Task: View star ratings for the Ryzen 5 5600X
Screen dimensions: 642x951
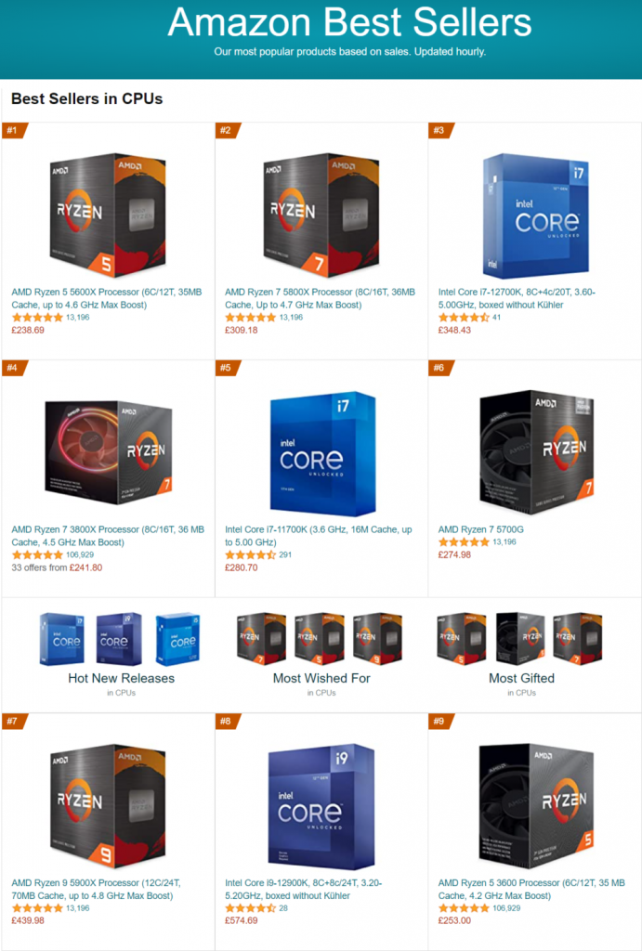Action: (x=37, y=318)
